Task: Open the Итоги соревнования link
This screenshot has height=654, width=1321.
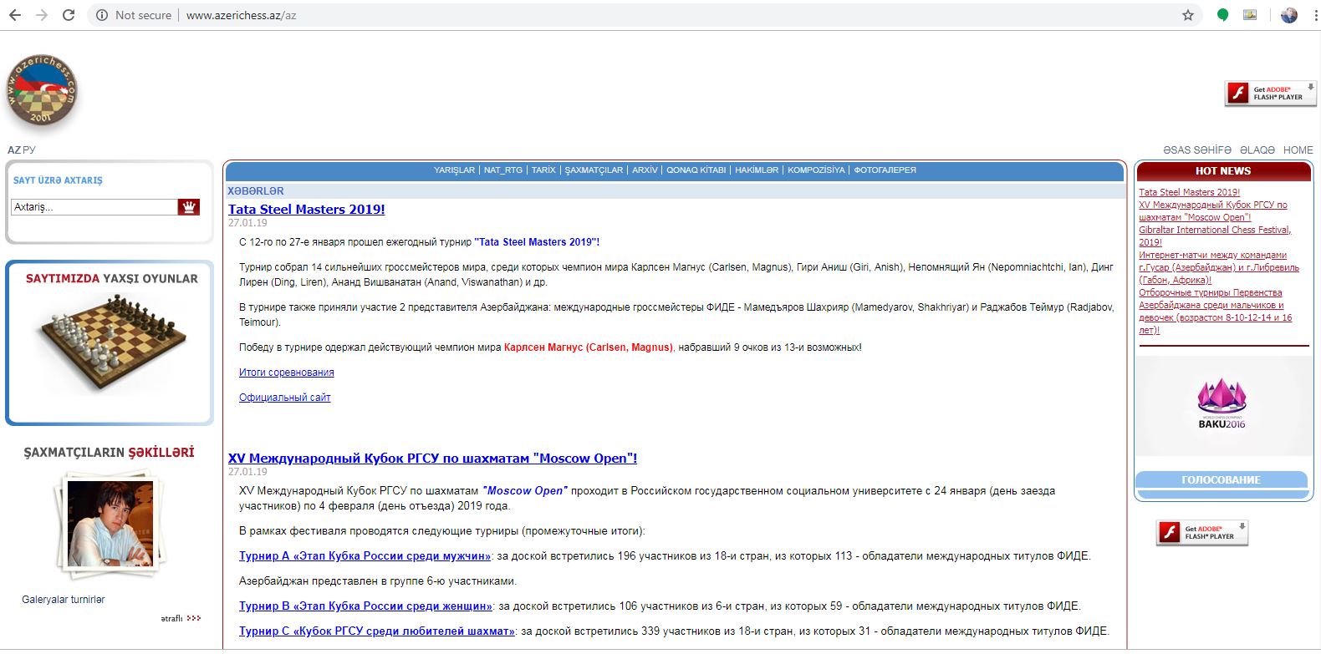Action: [x=287, y=373]
